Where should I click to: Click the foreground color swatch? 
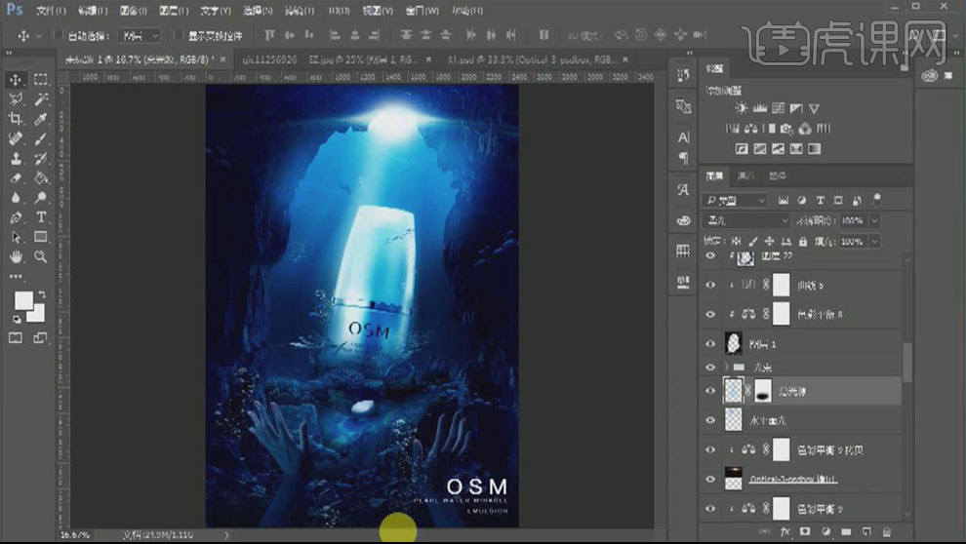23,300
